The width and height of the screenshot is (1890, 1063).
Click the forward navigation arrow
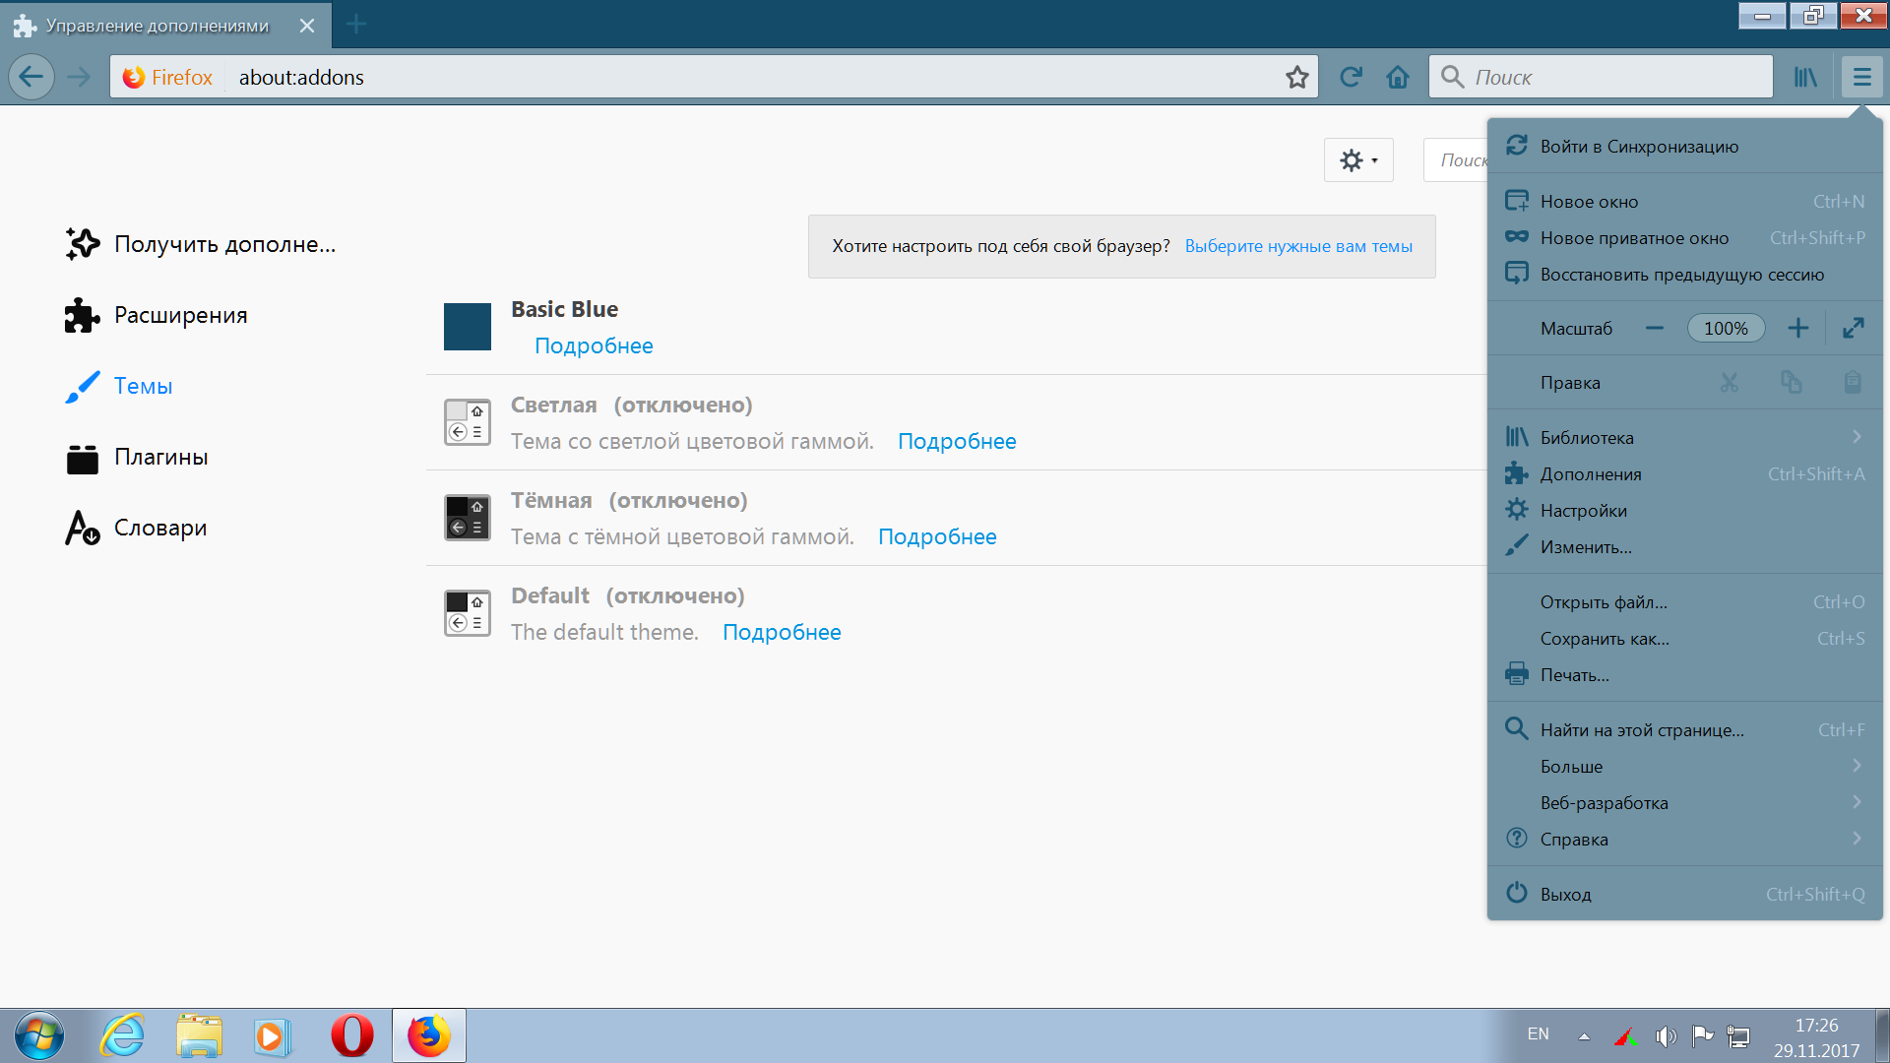click(x=79, y=77)
